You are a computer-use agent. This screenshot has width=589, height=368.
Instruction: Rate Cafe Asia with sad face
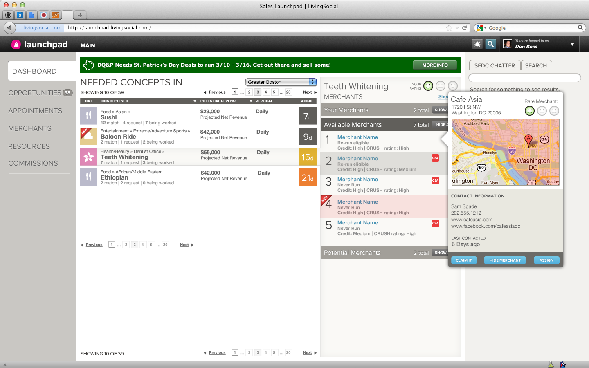[554, 111]
